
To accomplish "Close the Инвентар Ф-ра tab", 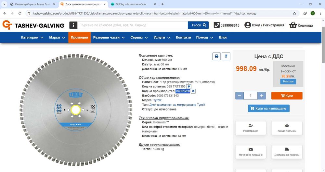I will [54, 4].
